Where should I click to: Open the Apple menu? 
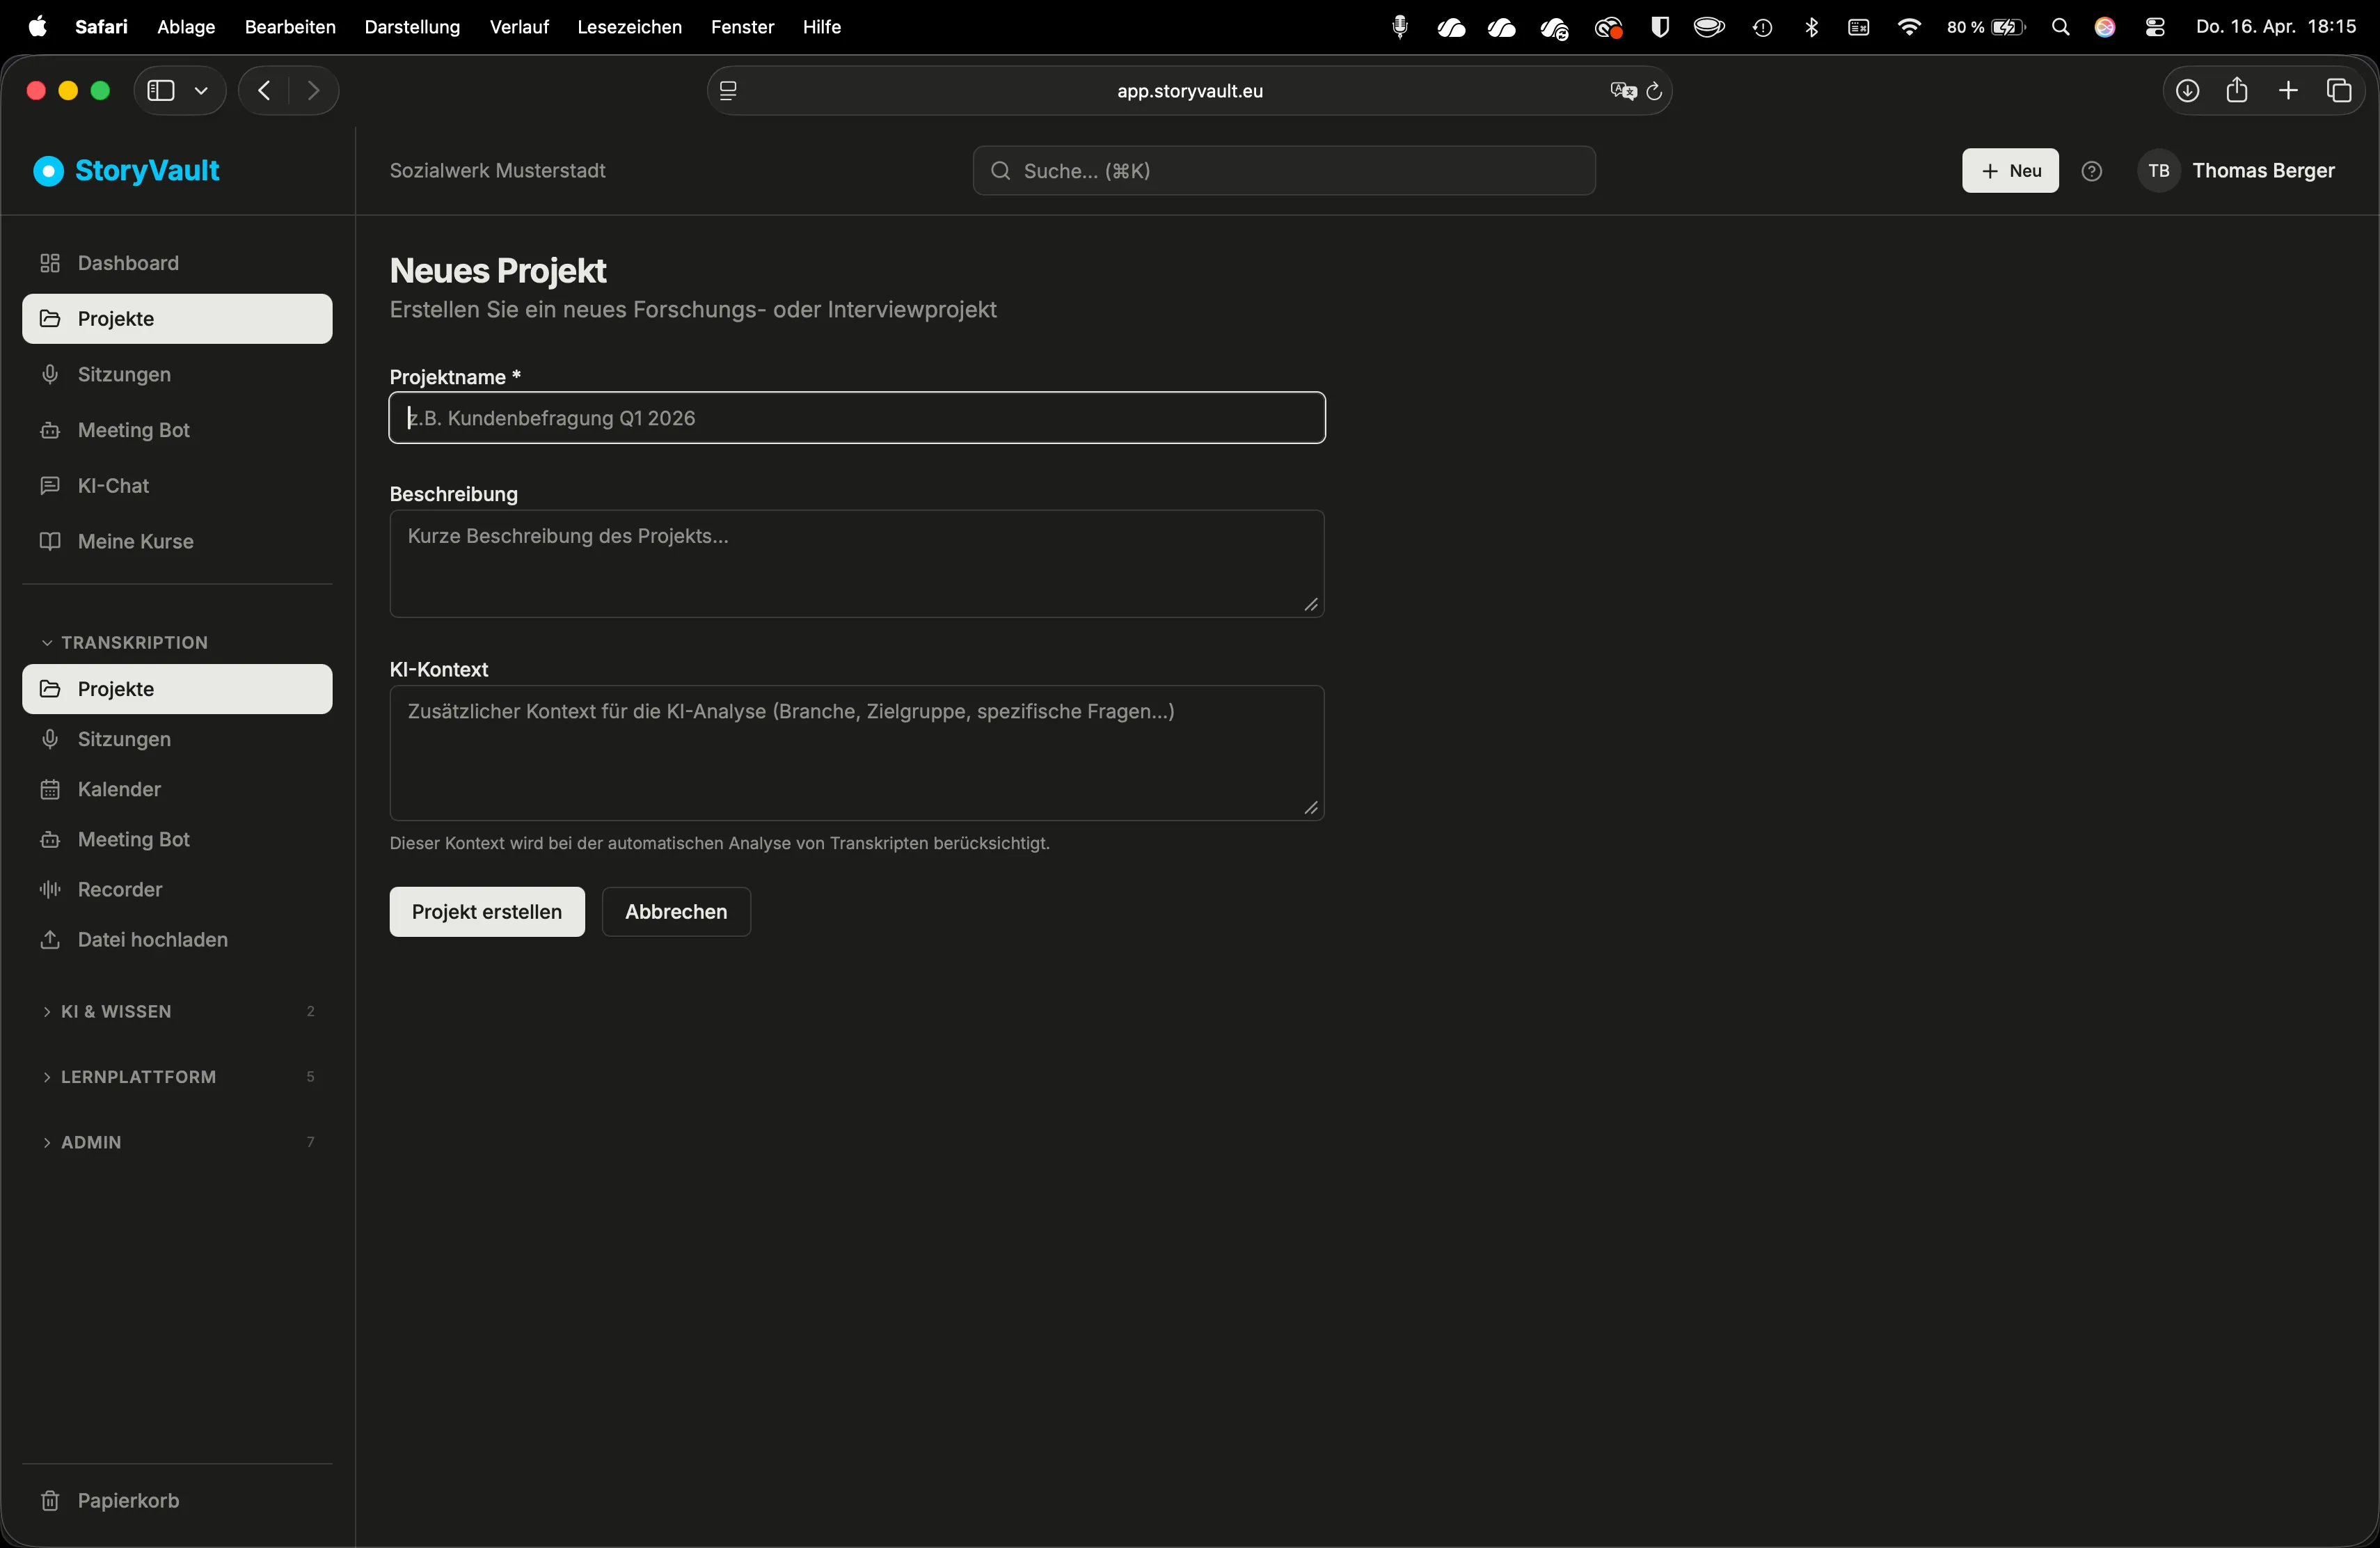tap(38, 27)
